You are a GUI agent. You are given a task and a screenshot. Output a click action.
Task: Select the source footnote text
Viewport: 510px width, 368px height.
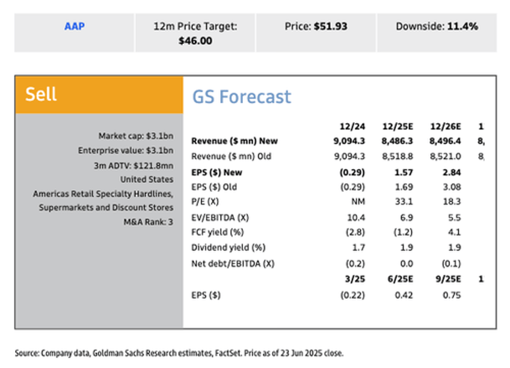(179, 353)
